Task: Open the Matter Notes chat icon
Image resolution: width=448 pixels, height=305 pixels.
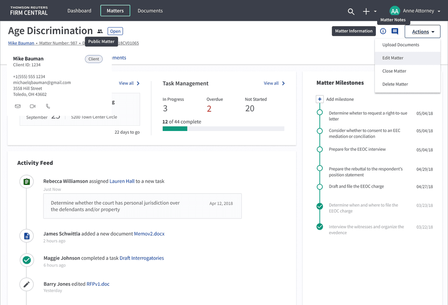Action: [x=395, y=31]
